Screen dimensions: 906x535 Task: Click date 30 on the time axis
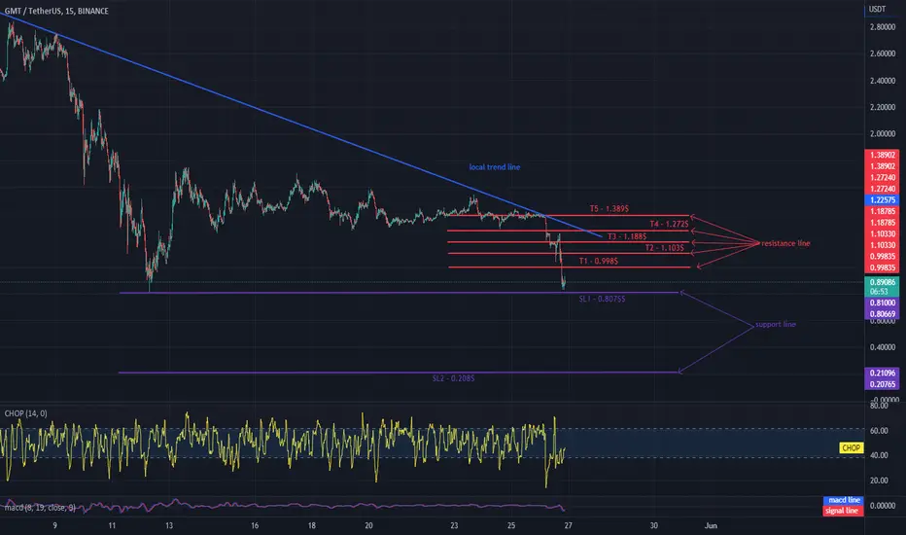click(653, 525)
